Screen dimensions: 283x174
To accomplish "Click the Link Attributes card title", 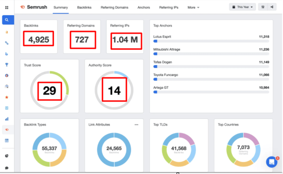I will (99, 124).
